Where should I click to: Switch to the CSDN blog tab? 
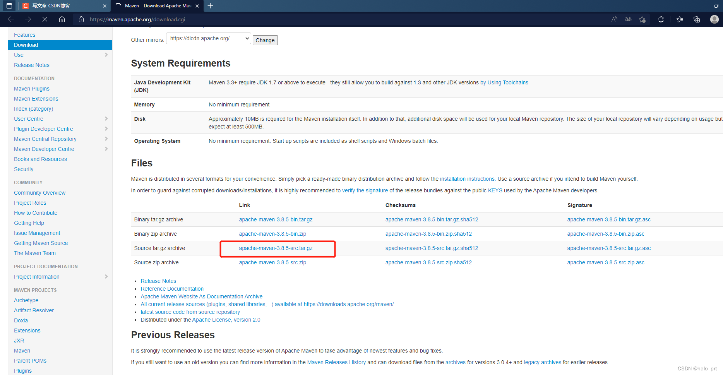pos(64,6)
